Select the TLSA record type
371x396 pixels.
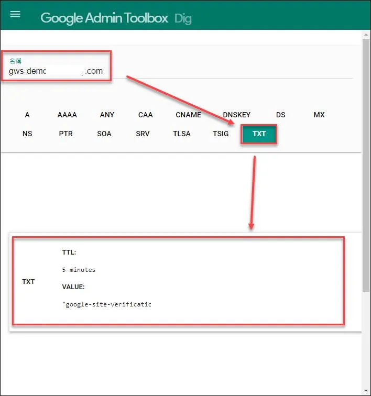click(182, 134)
